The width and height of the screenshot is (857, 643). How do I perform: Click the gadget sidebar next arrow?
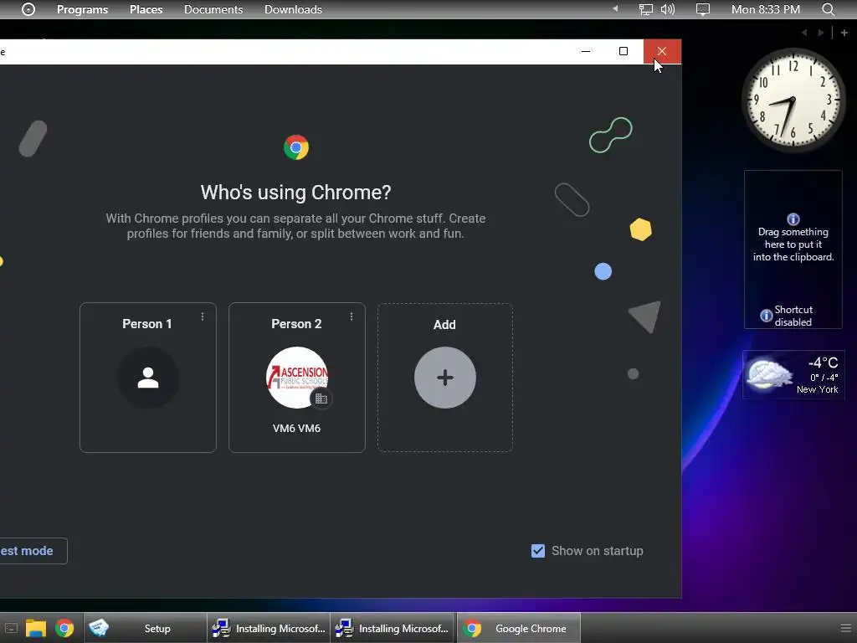[x=820, y=33]
